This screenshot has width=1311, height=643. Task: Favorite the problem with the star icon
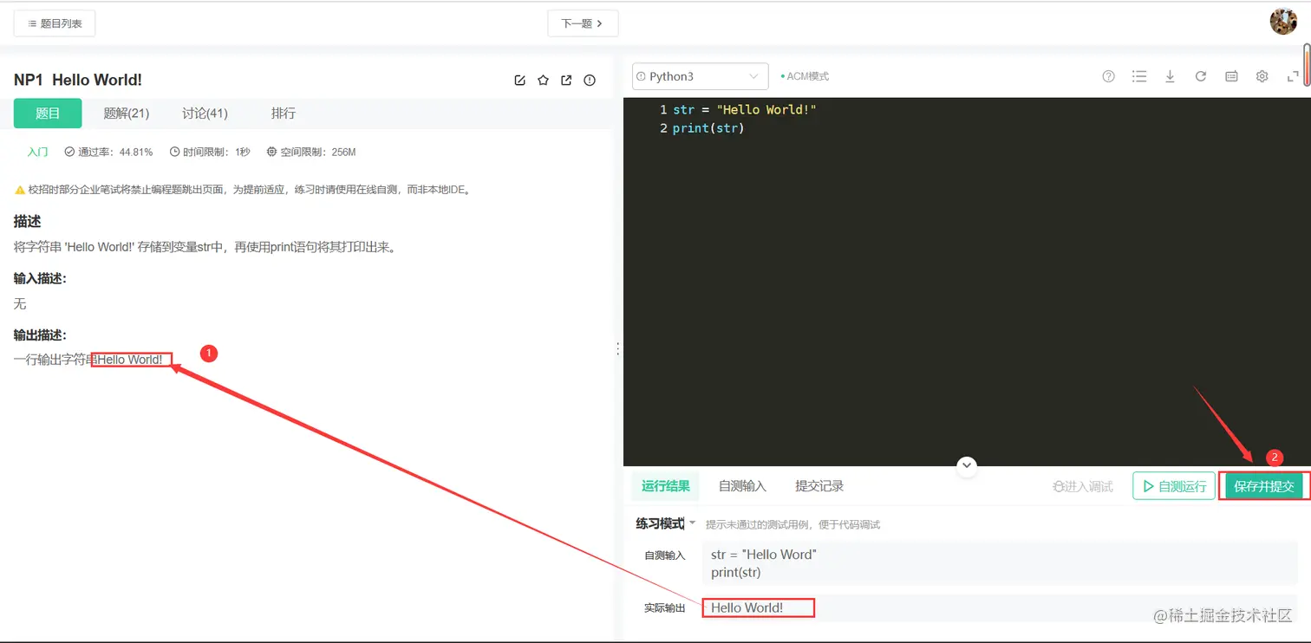coord(543,81)
